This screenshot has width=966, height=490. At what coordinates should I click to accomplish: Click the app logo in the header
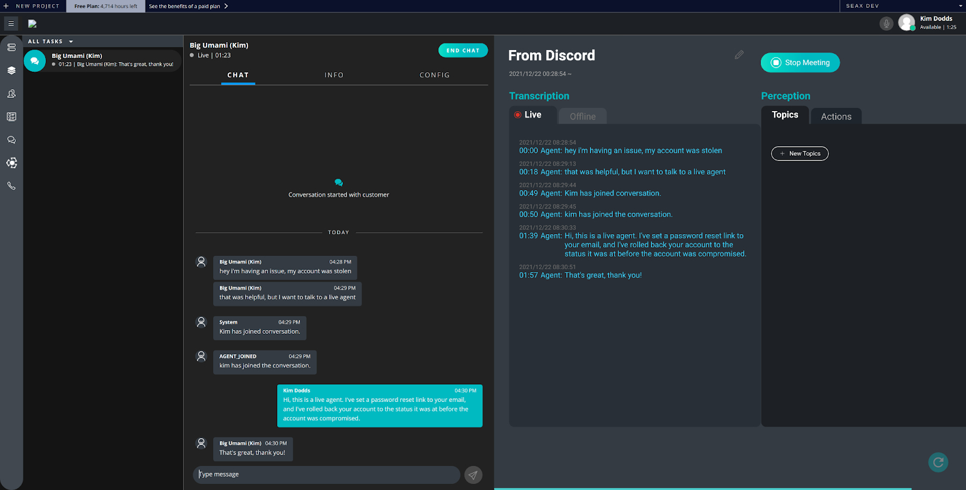point(33,24)
